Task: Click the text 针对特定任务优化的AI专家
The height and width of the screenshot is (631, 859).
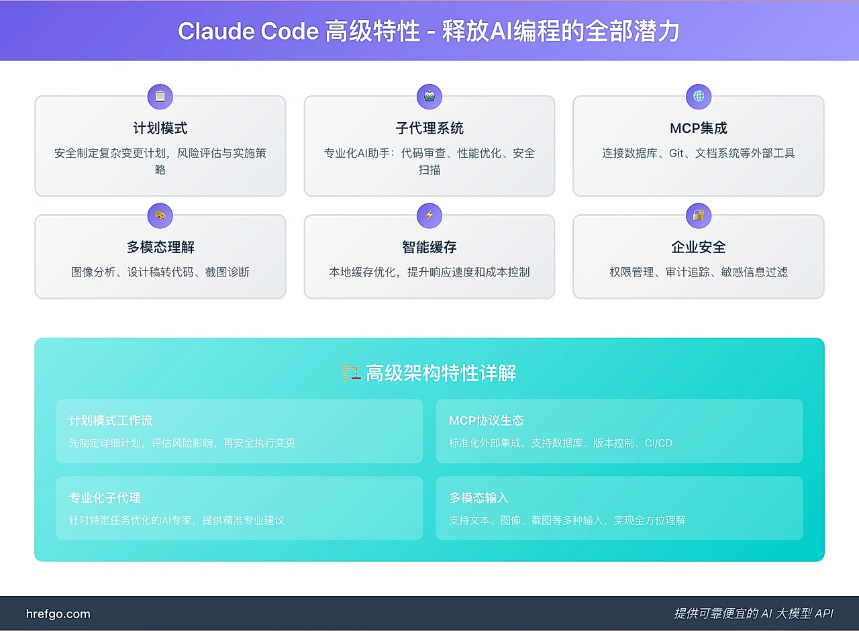Action: pyautogui.click(x=176, y=520)
